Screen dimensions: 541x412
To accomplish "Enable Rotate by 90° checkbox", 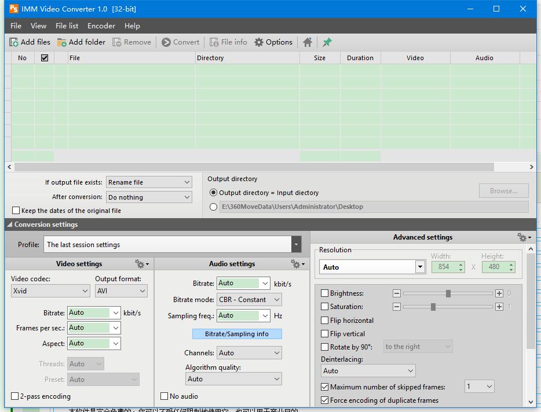I will [324, 347].
